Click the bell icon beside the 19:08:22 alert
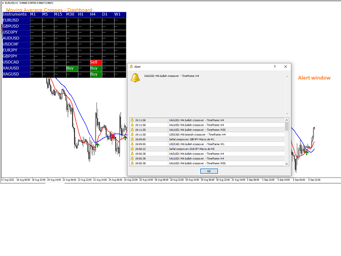The height and width of the screenshot is (256, 341). [132, 149]
